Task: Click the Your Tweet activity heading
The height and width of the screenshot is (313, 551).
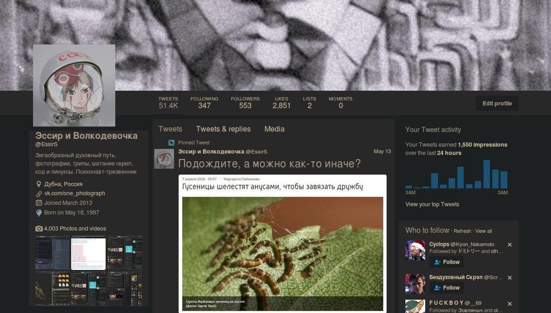Action: (433, 130)
